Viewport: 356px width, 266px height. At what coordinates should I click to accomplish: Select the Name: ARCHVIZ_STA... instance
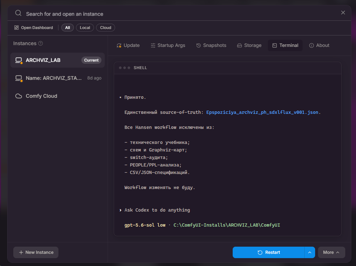[57, 78]
